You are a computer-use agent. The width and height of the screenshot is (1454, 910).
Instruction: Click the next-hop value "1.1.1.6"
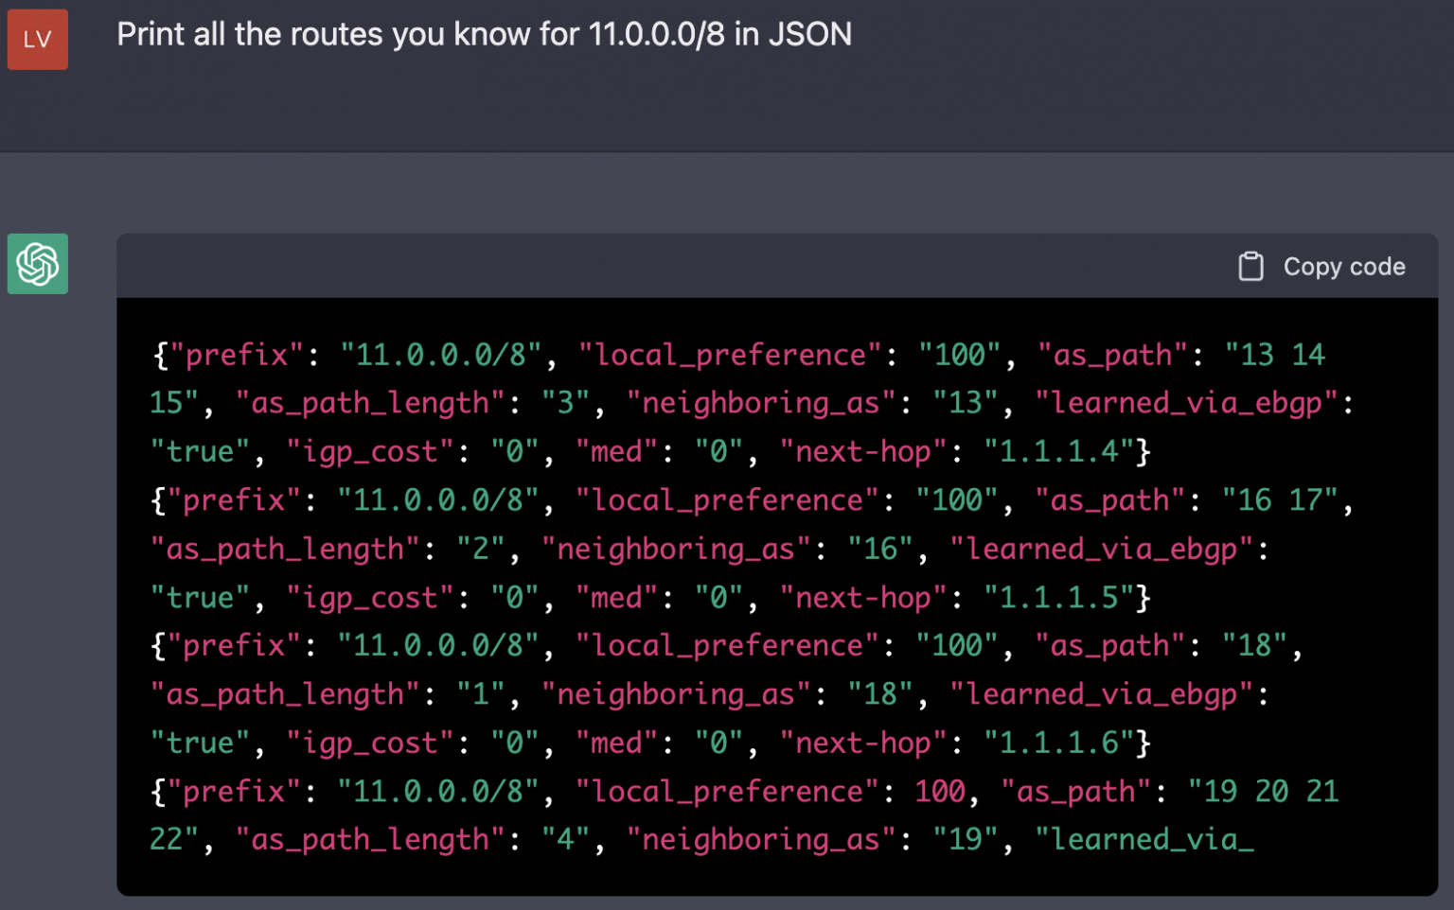(x=1059, y=744)
